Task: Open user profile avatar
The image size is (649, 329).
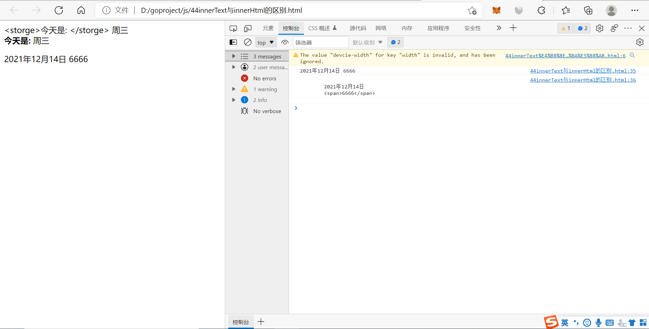Action: [611, 10]
